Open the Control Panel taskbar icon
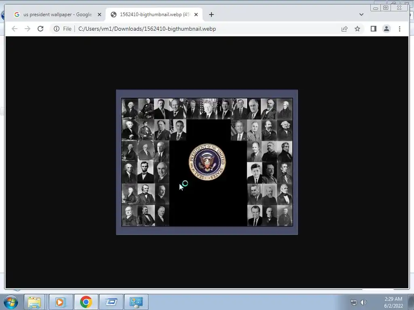 pos(136,302)
